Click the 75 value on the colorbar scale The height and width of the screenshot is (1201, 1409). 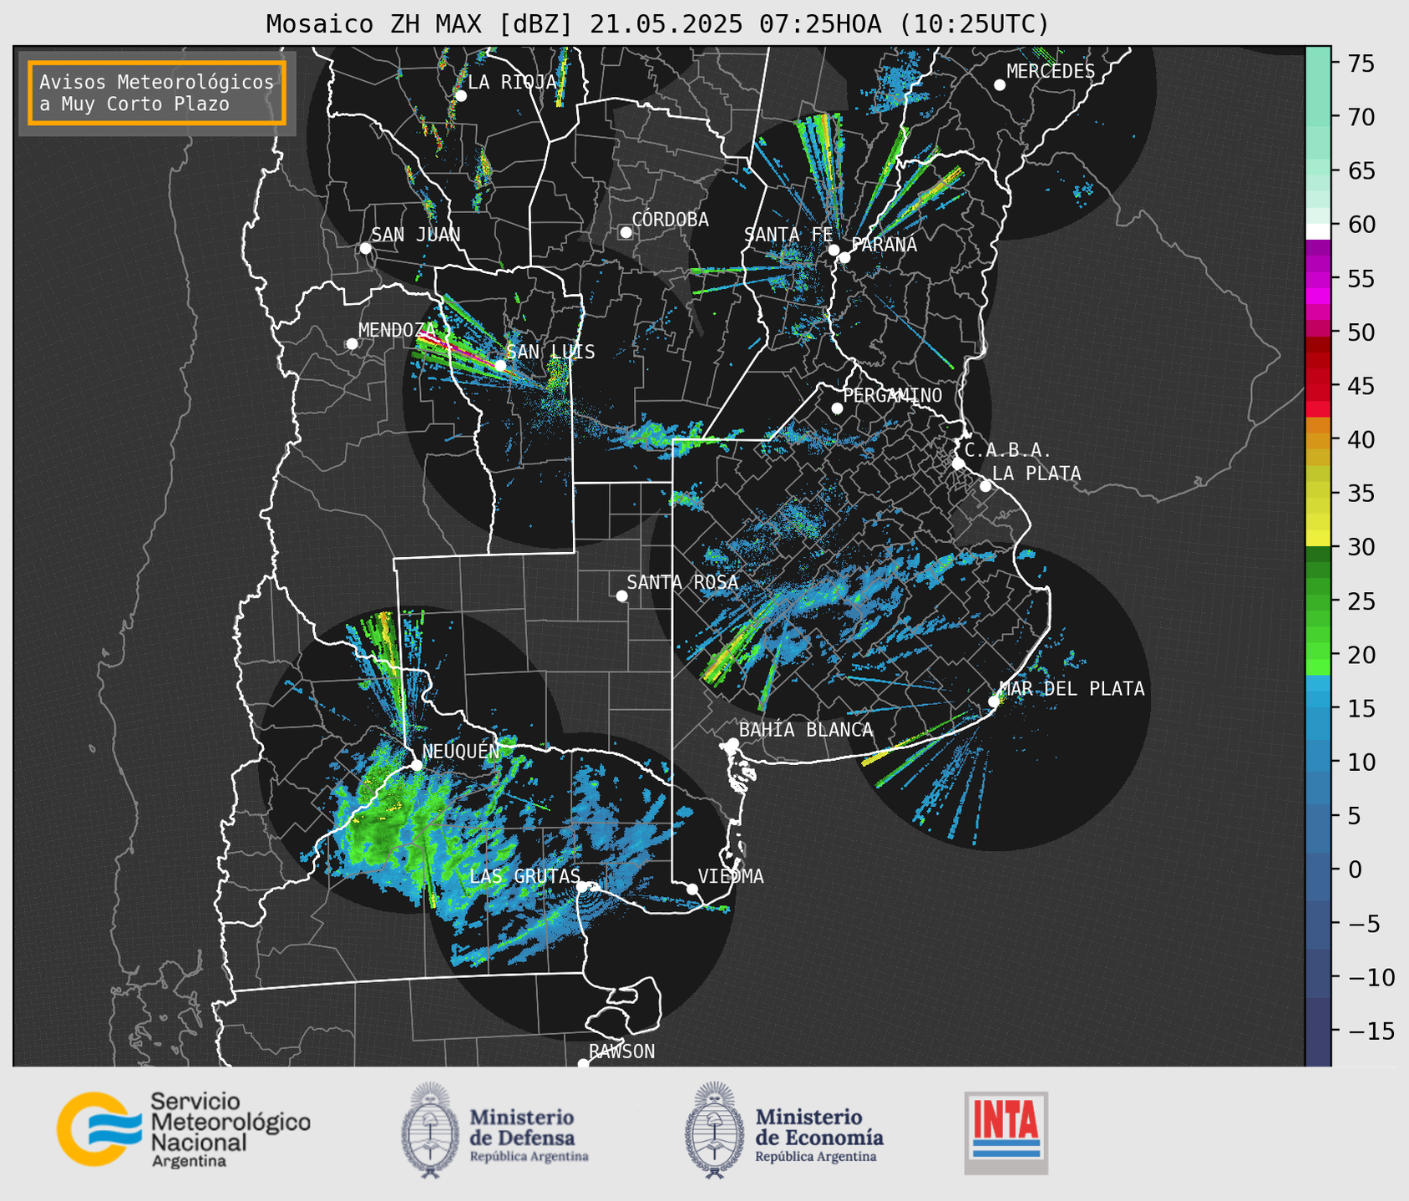[1361, 63]
